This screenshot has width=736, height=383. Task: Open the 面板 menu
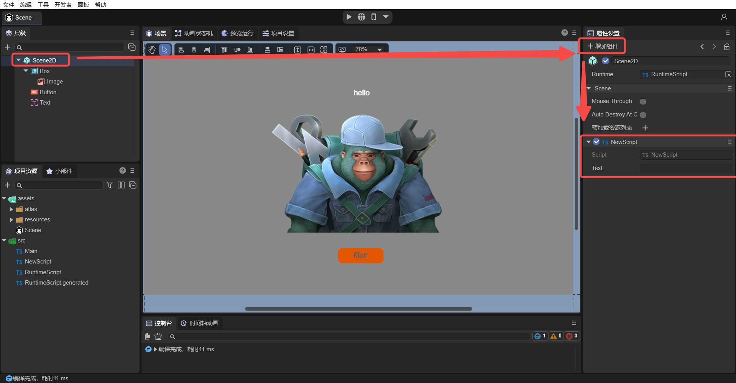click(83, 5)
